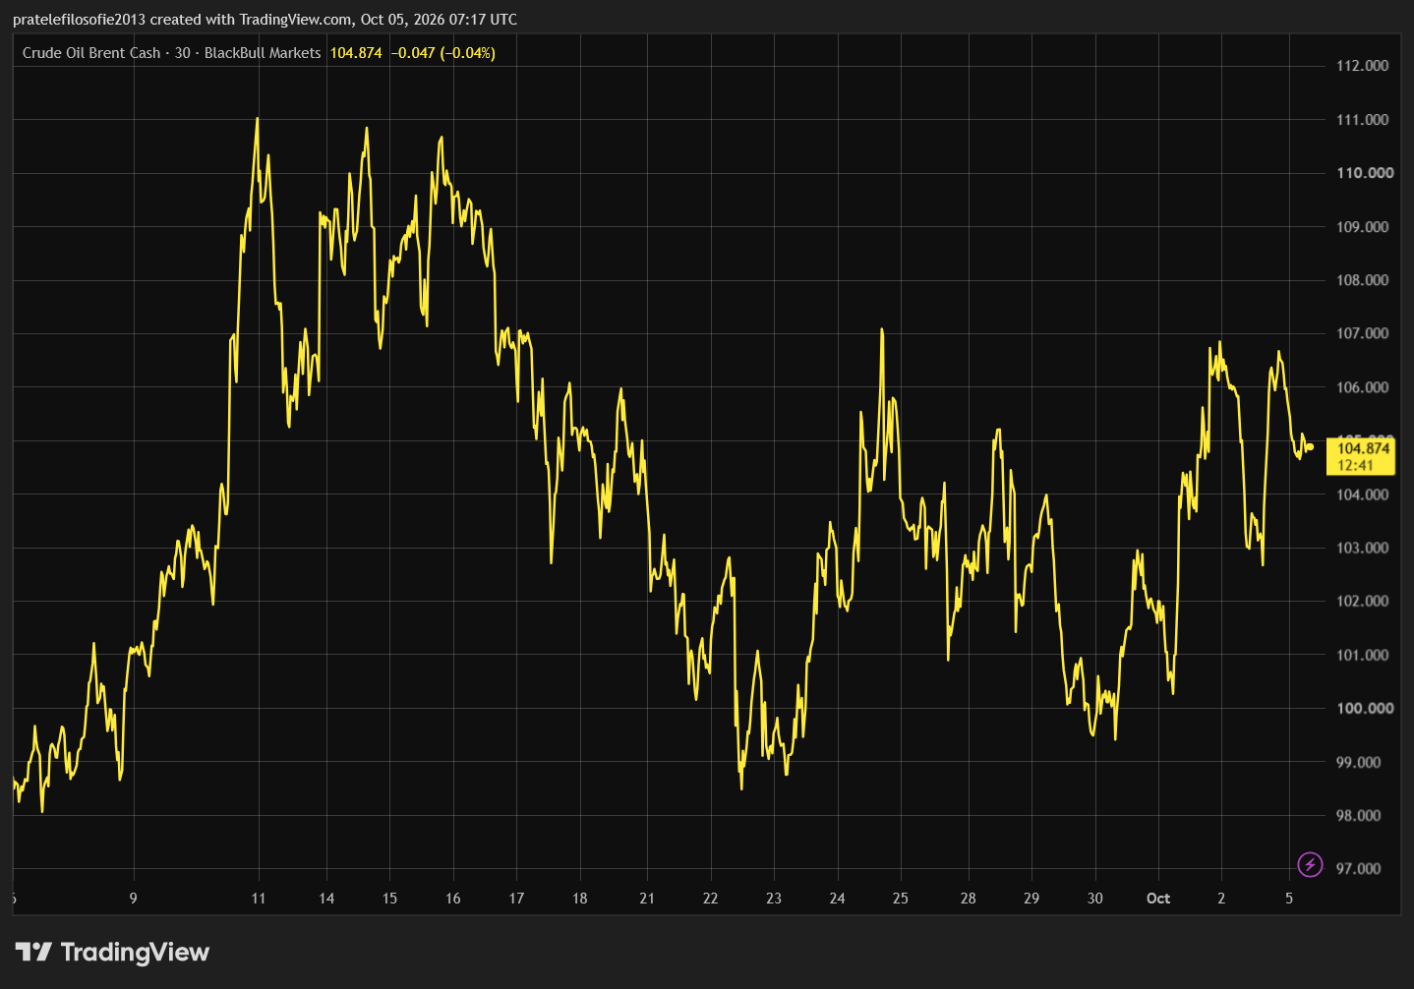
Task: Click the 107.000 price axis label
Action: 1362,333
